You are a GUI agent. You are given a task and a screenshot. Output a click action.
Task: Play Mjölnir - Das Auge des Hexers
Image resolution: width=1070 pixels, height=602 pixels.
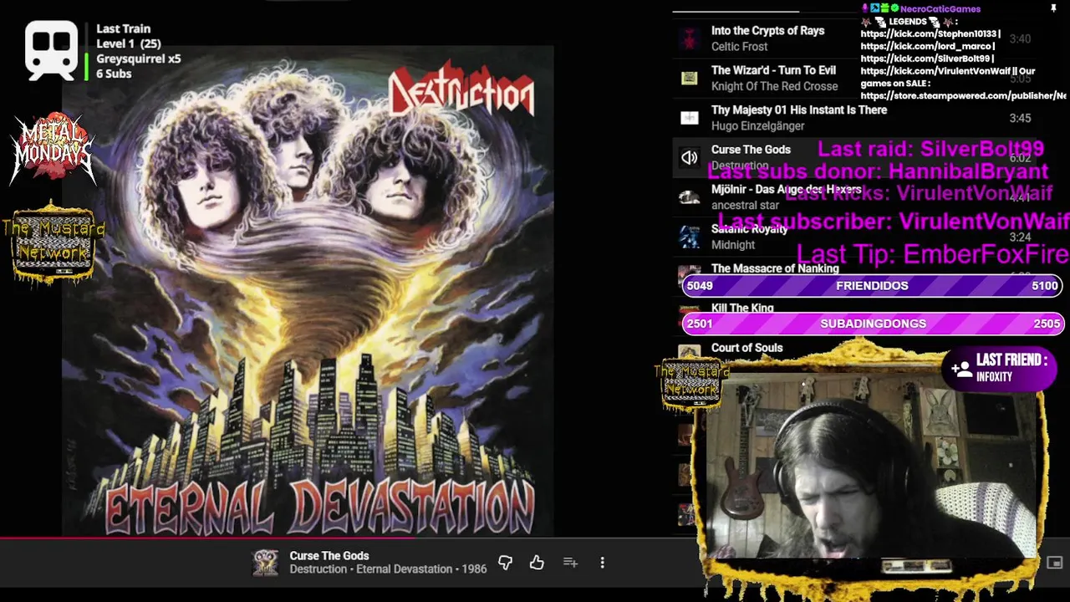tap(786, 189)
